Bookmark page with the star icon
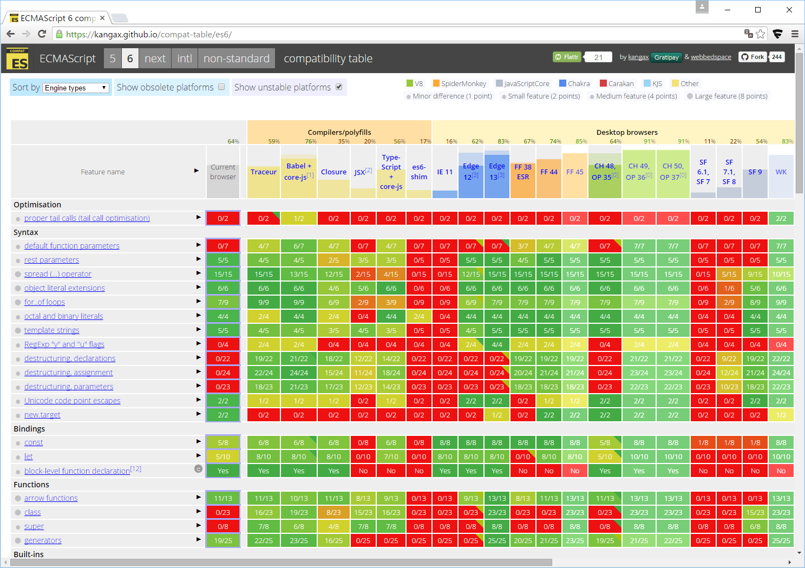805x568 pixels. pos(761,34)
